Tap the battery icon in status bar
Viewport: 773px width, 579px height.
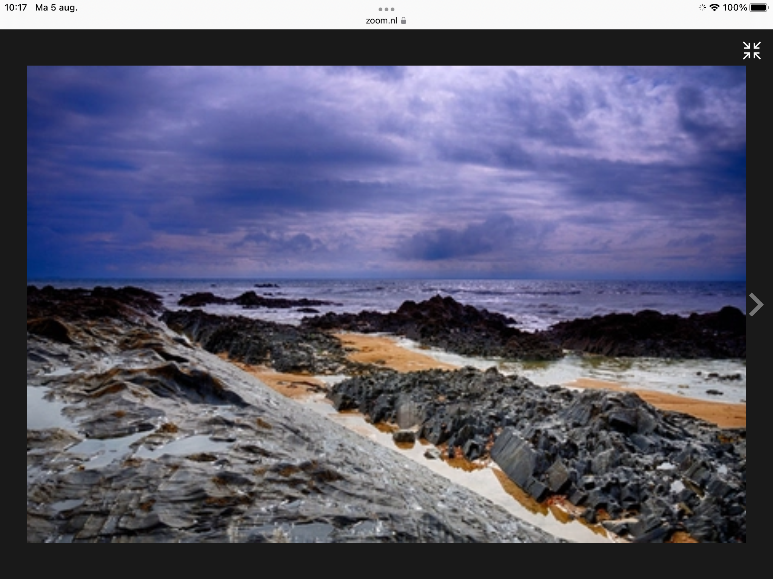(x=759, y=8)
